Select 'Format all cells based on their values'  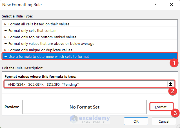click(39, 24)
